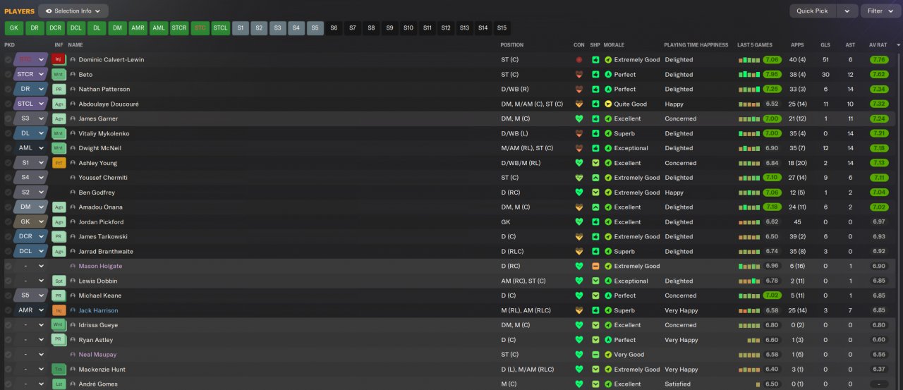Click the Quick Pick button
The height and width of the screenshot is (390, 903).
point(813,11)
